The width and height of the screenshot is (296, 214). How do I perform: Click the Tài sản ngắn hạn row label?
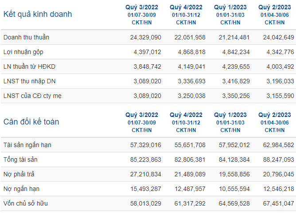pos(27,145)
